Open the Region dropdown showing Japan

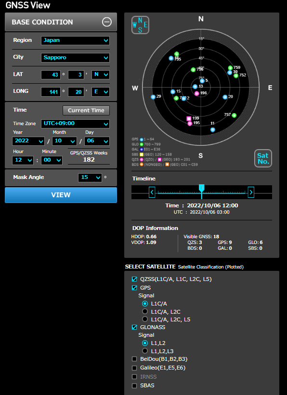(76, 40)
